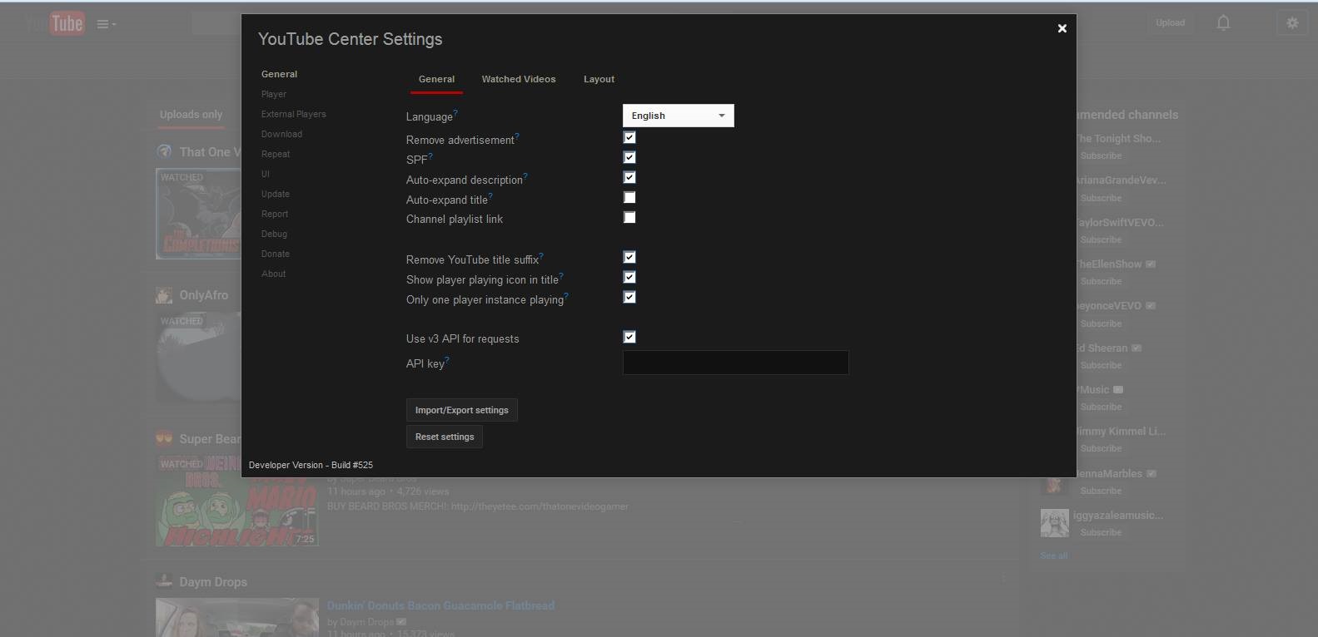Open Update settings category
1318x637 pixels.
[276, 194]
